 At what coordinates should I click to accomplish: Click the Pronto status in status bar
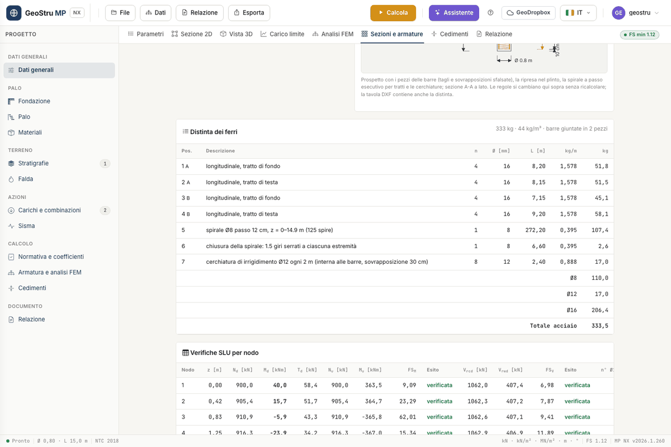pyautogui.click(x=18, y=441)
